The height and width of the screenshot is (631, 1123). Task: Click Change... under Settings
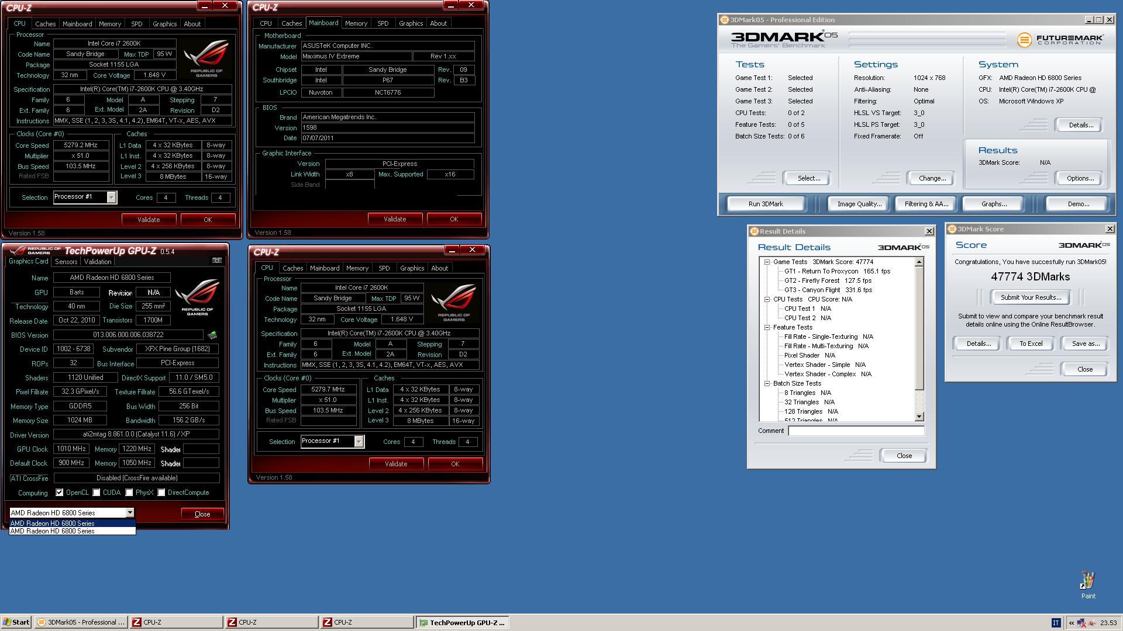(932, 178)
